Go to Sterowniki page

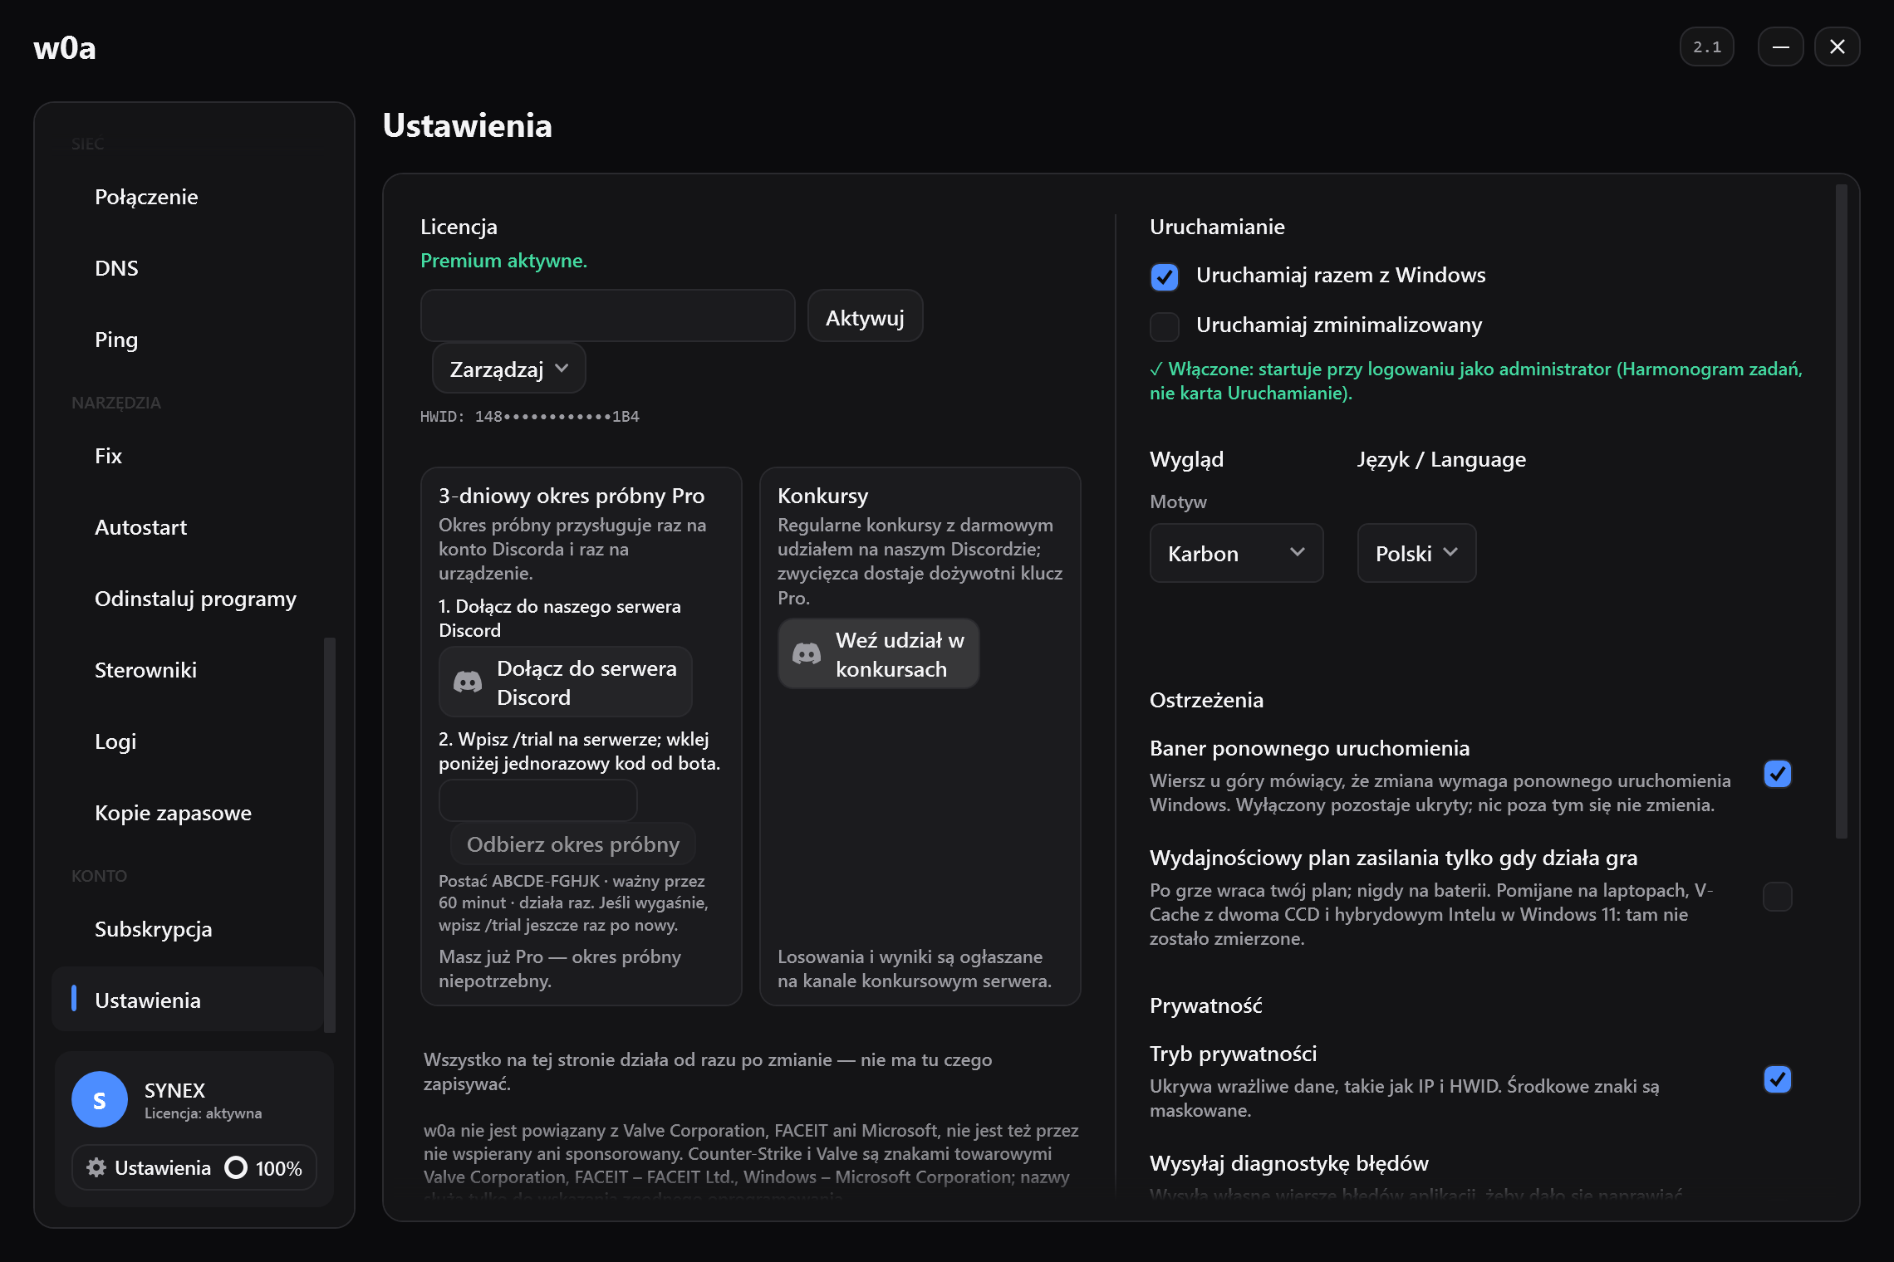[187, 670]
